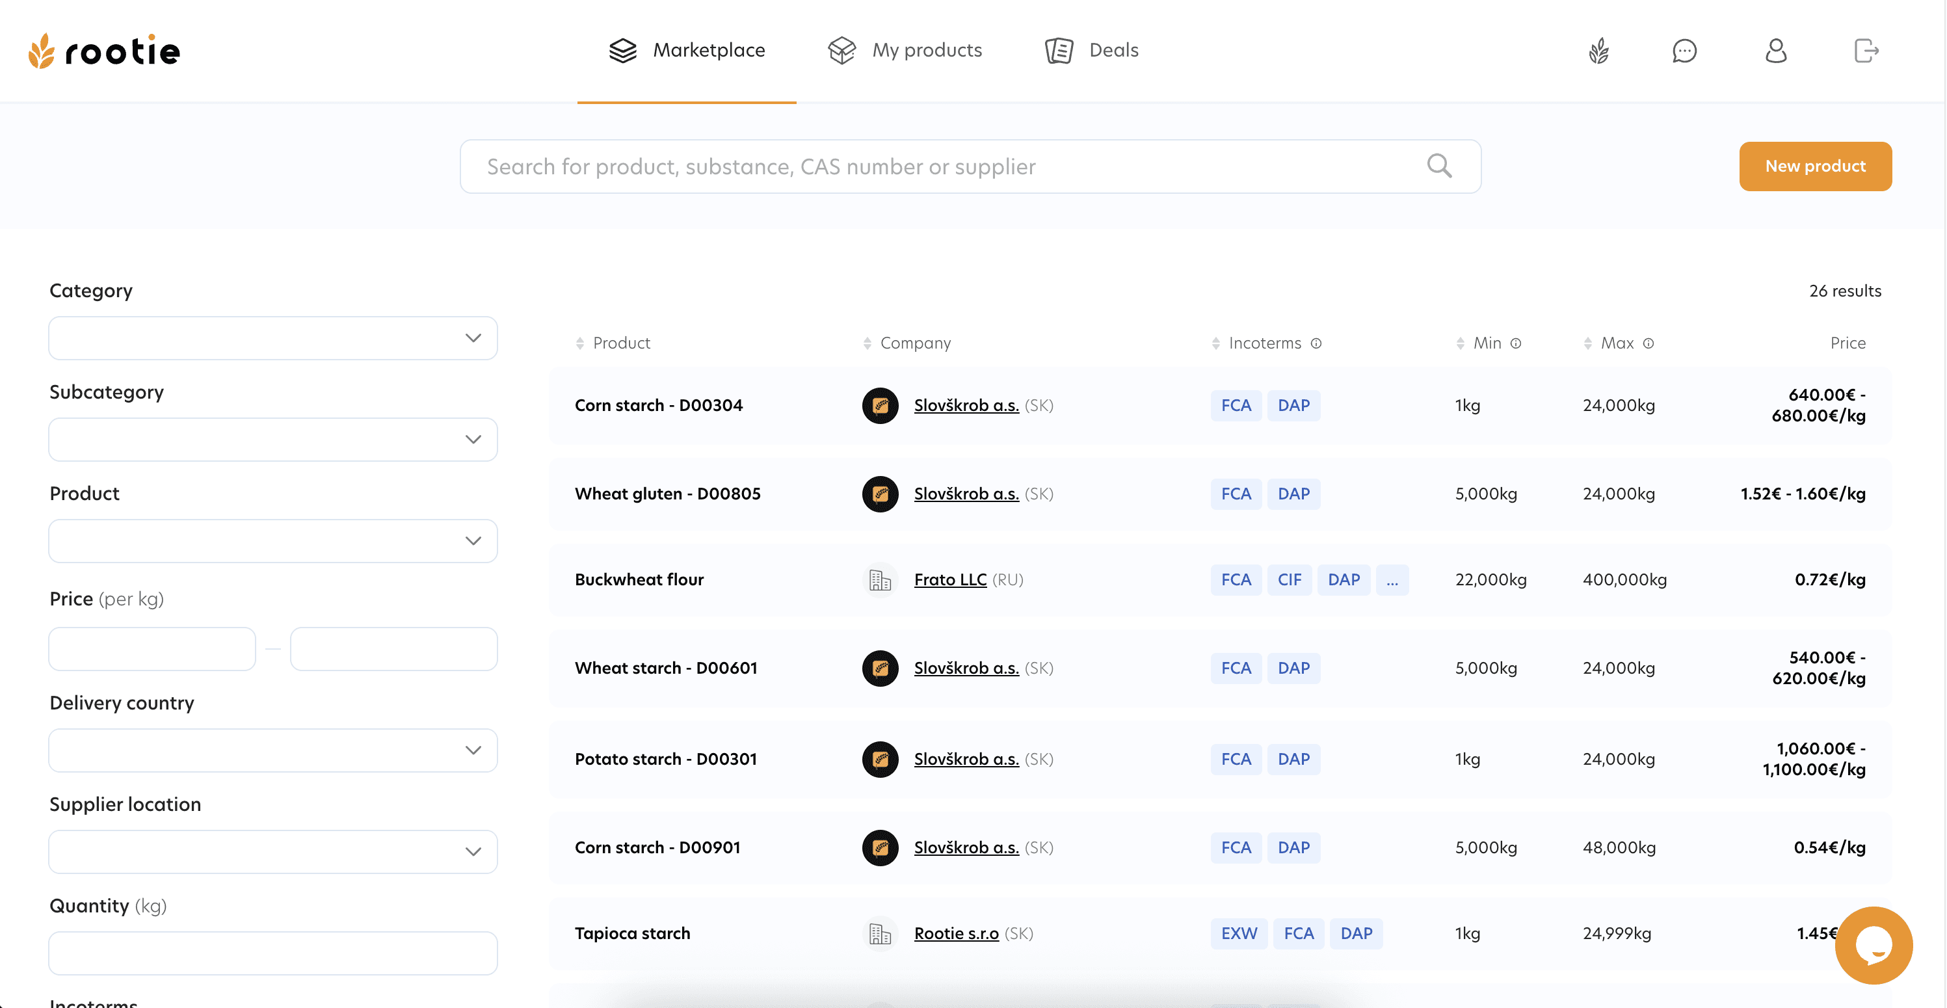Viewport: 1947px width, 1008px height.
Task: Open Potato starch - D00301 product
Action: coord(665,759)
